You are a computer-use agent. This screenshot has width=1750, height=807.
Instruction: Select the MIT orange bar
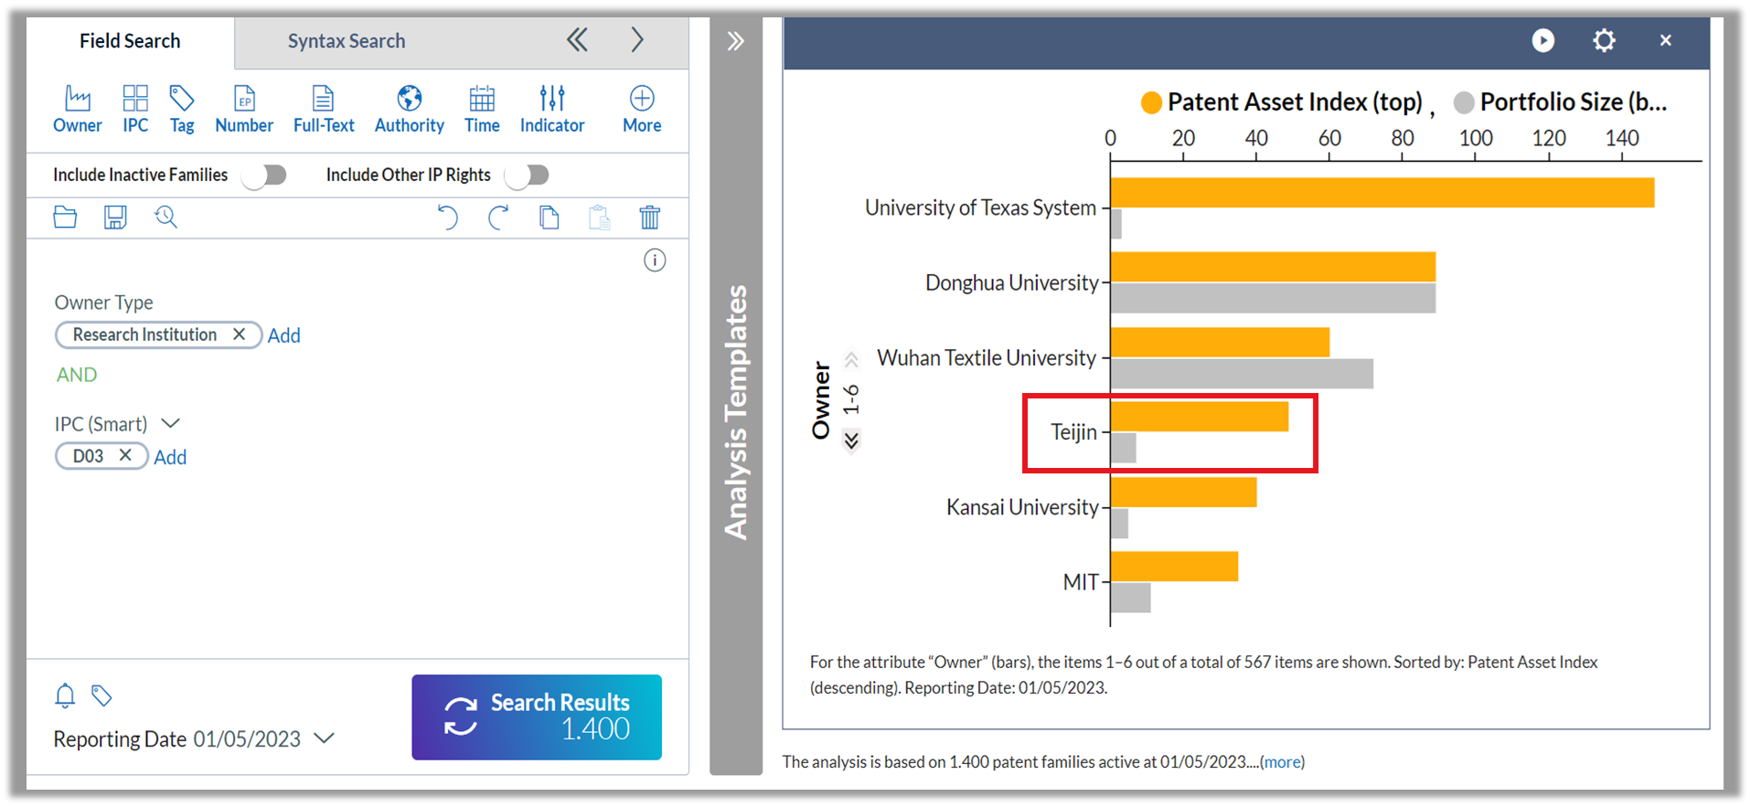click(1175, 567)
